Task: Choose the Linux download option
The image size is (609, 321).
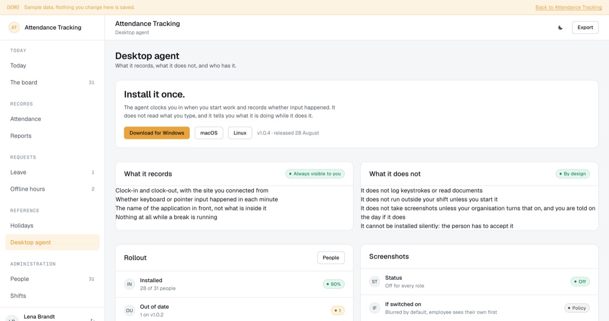Action: (x=240, y=133)
